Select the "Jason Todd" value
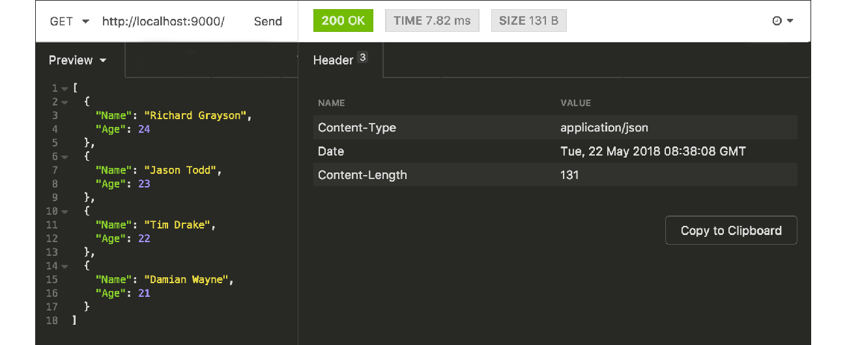This screenshot has height=345, width=847. click(x=181, y=170)
